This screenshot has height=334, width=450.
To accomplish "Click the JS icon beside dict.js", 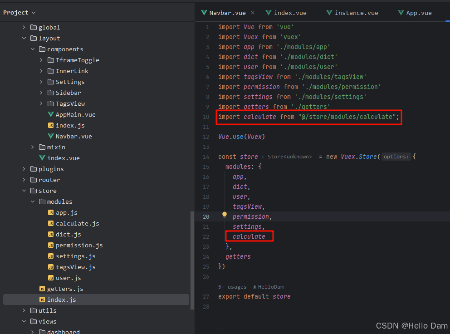I will point(51,234).
